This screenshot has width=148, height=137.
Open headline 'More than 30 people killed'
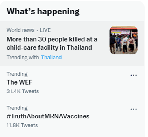pos(52,39)
